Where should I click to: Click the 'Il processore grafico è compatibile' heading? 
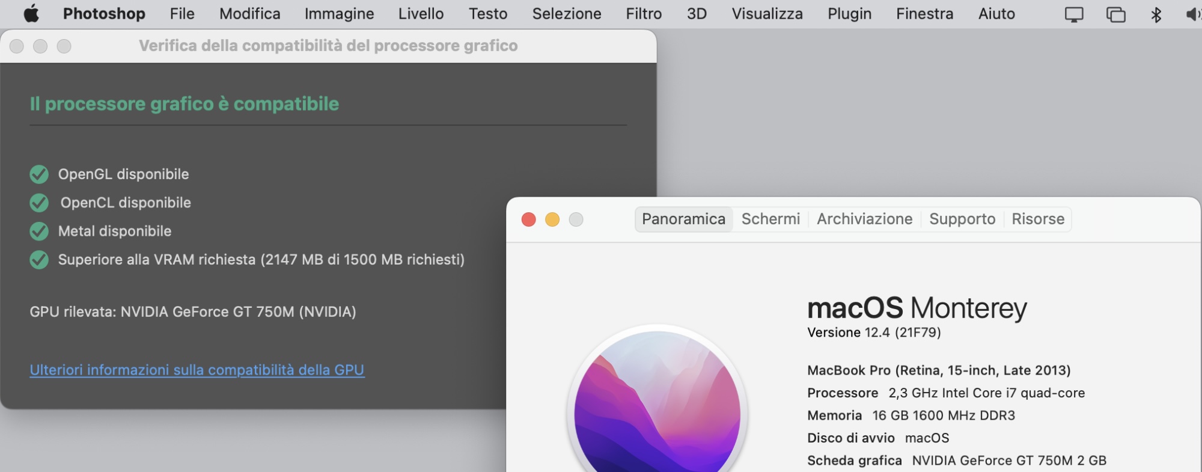[184, 104]
